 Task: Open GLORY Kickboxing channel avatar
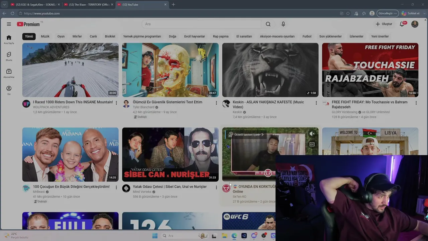pos(326,104)
